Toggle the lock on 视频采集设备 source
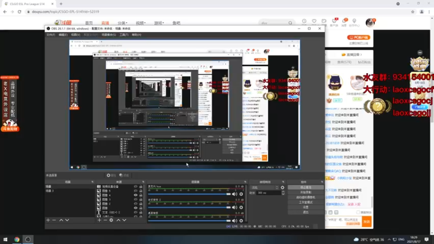The height and width of the screenshot is (244, 434). click(141, 187)
